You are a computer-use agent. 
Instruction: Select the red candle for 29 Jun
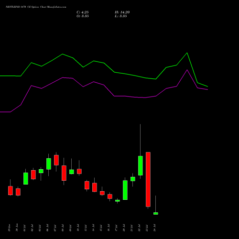[x=11, y=190]
